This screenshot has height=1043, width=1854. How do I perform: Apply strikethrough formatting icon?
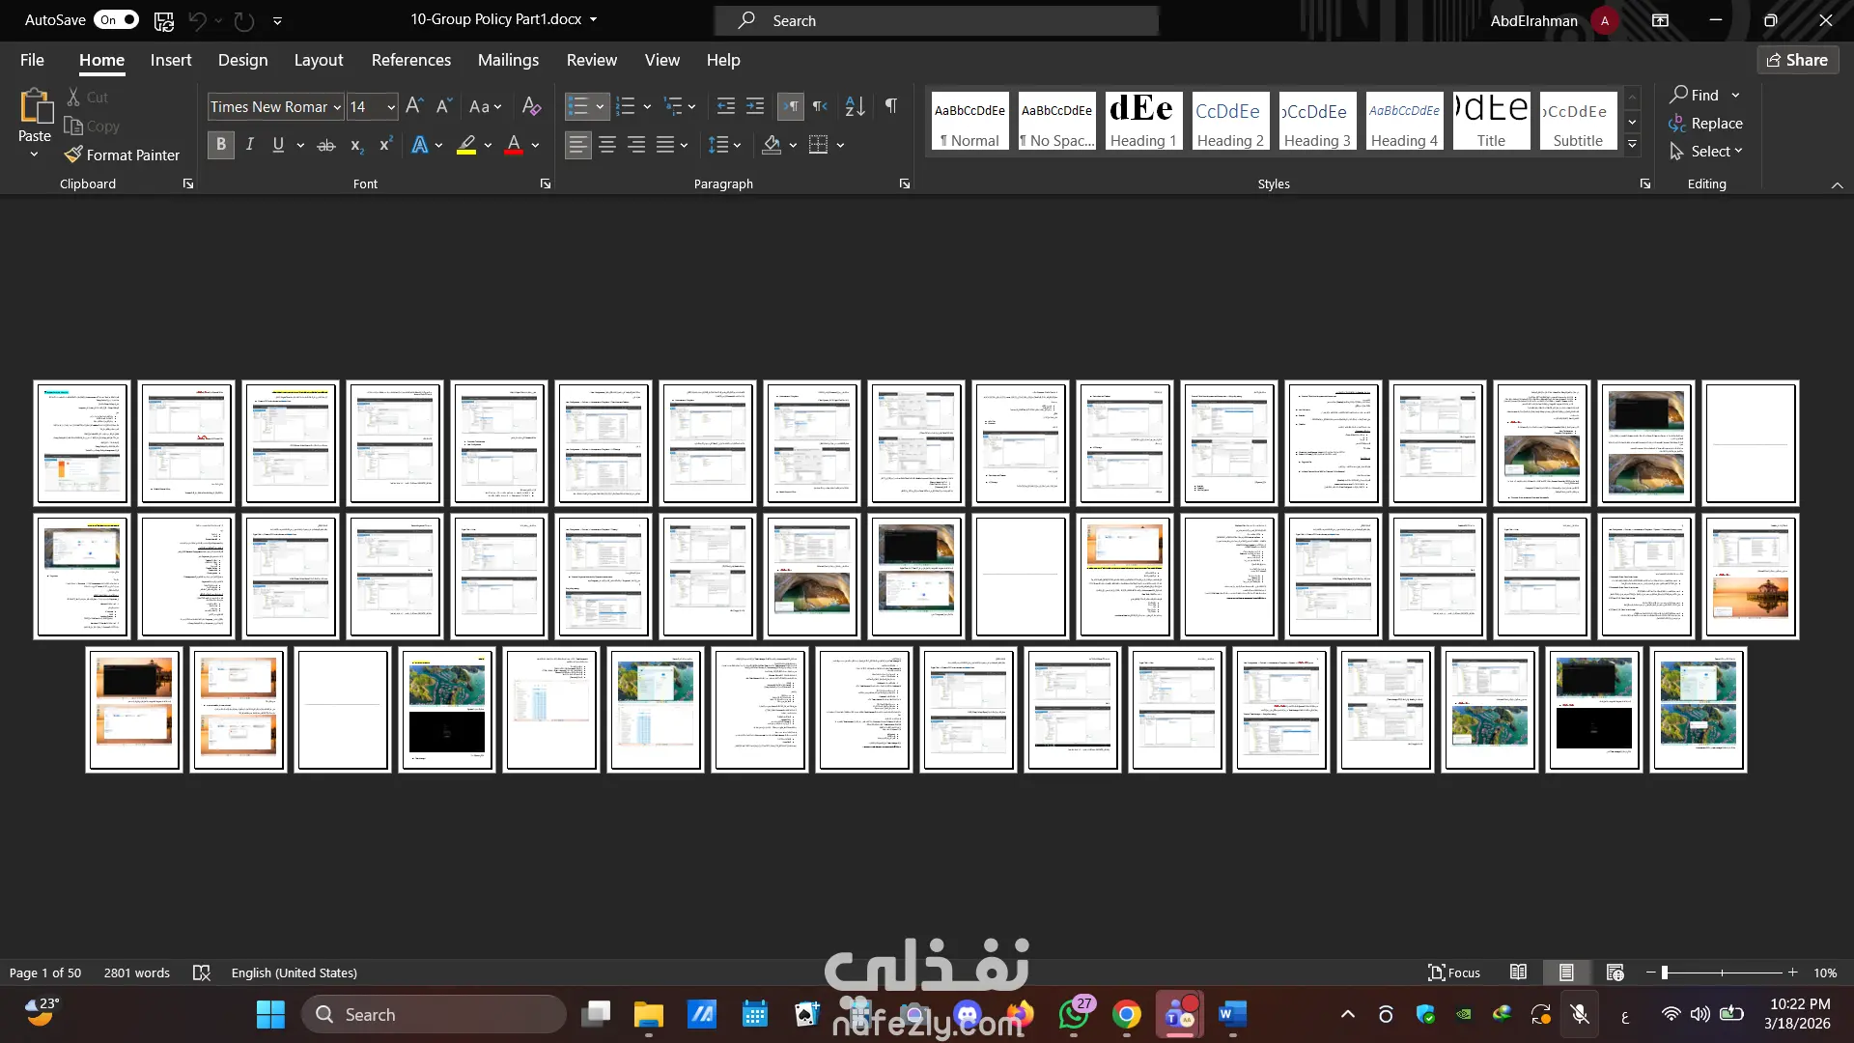click(326, 145)
